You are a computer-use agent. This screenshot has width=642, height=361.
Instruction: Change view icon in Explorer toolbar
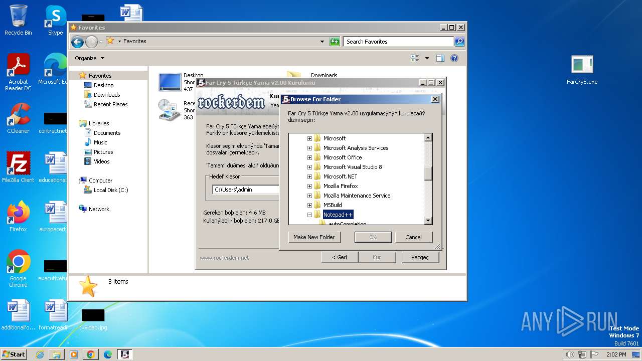[x=415, y=58]
